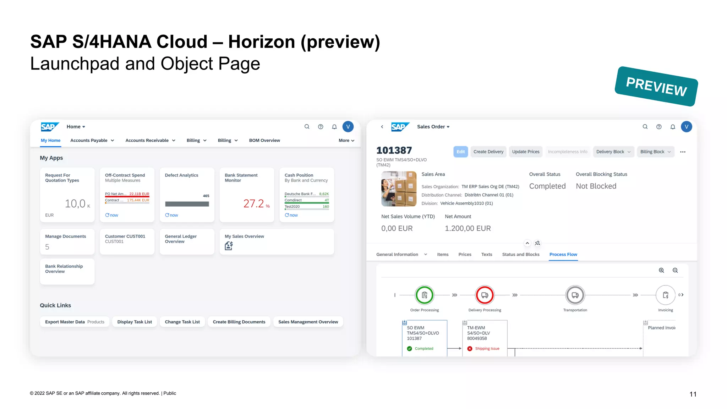
Task: Open help icon in the Home launchpad header
Action: coord(321,127)
